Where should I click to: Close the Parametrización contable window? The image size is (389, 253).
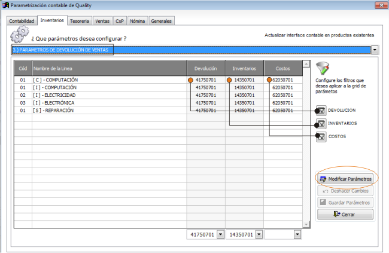(381, 5)
